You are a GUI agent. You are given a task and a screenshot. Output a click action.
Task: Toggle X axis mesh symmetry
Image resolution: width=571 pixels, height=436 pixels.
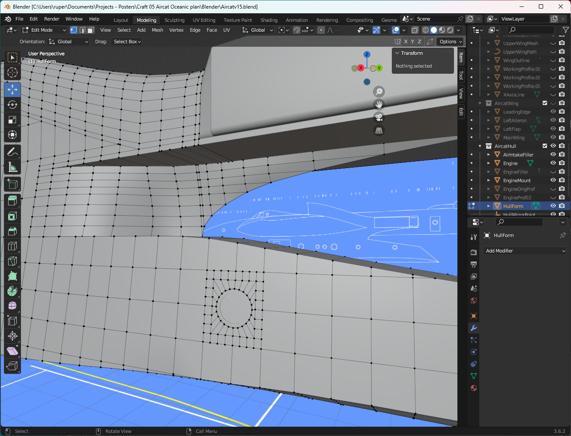coord(406,42)
